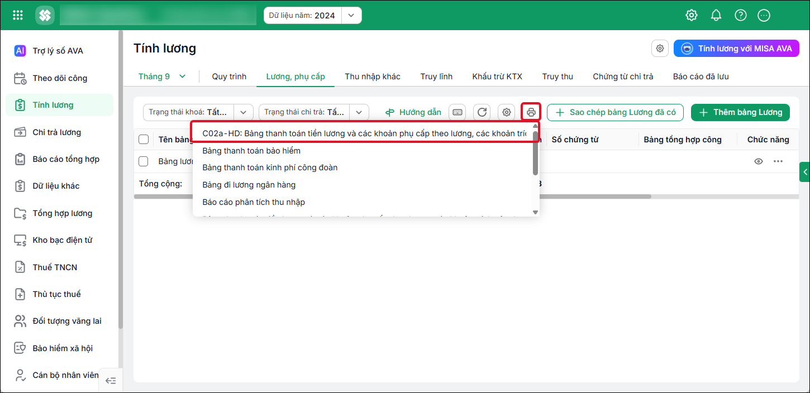The width and height of the screenshot is (810, 393).
Task: Switch to Khấu trừ KTX tab
Action: point(497,76)
